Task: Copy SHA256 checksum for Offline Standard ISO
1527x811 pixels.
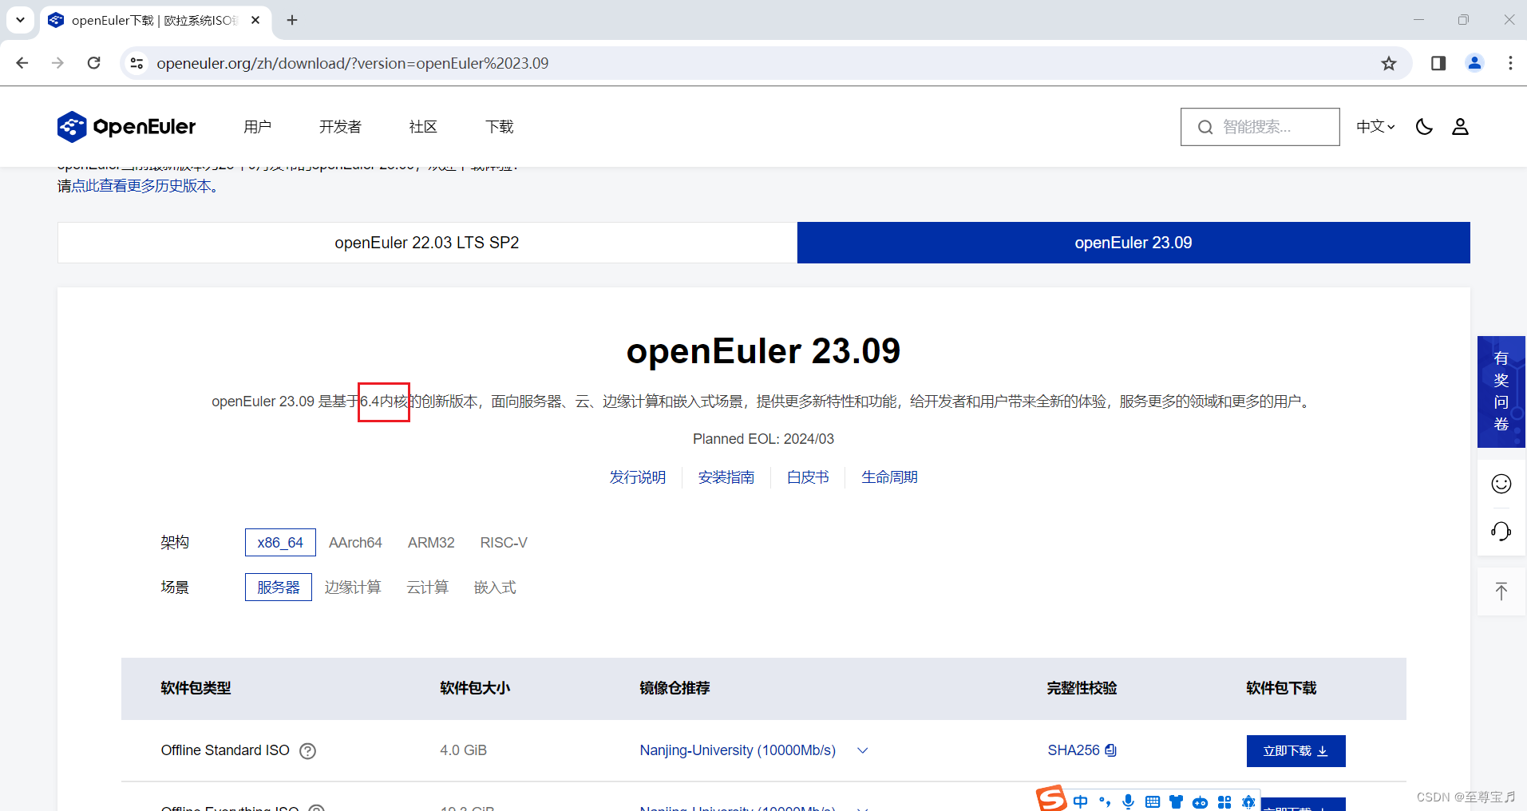Action: (x=1111, y=750)
